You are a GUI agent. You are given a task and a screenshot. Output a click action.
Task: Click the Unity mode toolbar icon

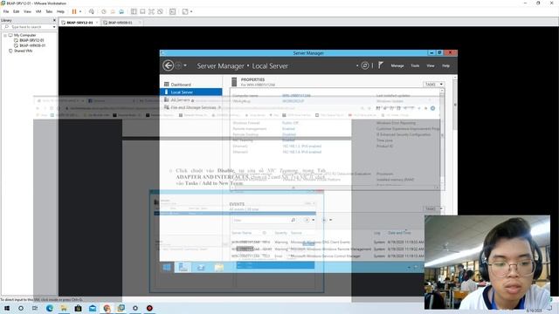click(x=160, y=11)
